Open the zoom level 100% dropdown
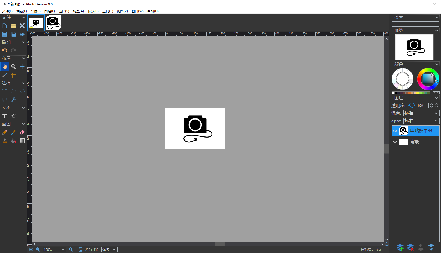Viewport: 441px width, 253px height. (54, 249)
